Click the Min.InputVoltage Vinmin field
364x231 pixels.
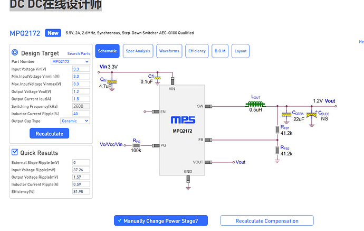81,76
